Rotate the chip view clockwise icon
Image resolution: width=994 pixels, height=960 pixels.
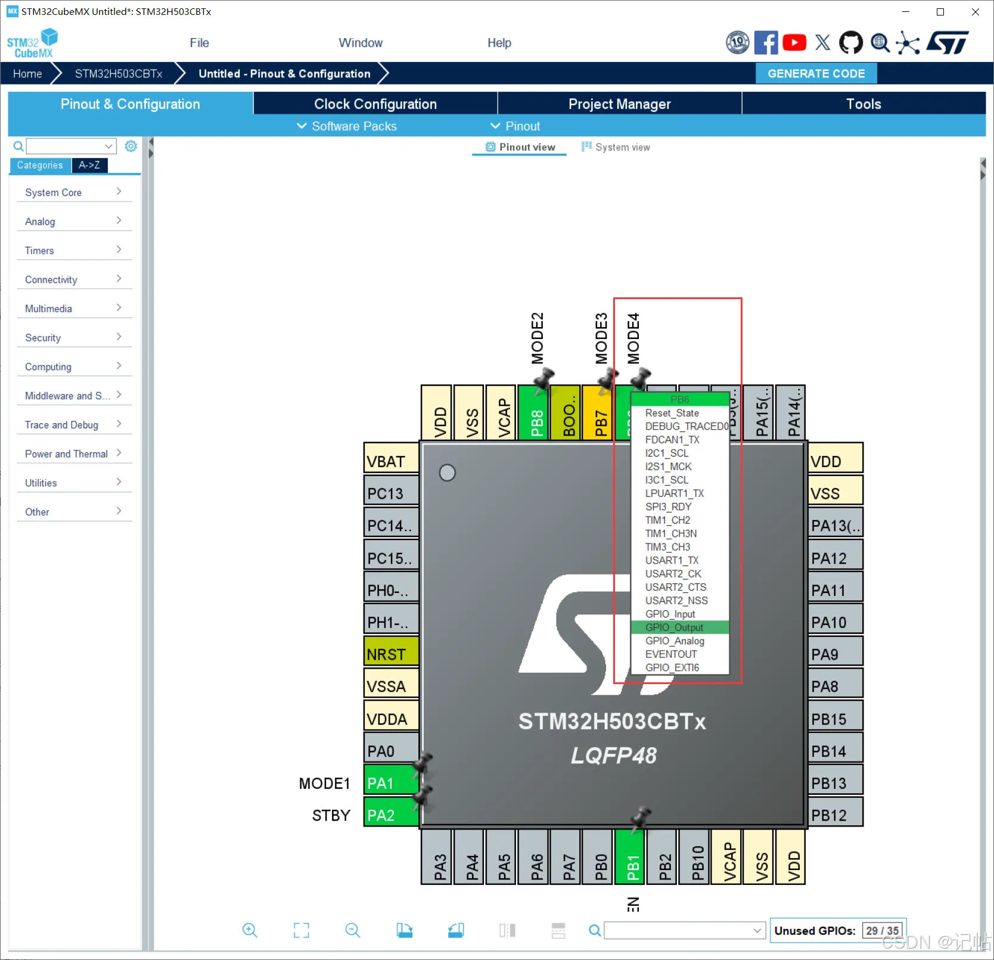tap(405, 930)
